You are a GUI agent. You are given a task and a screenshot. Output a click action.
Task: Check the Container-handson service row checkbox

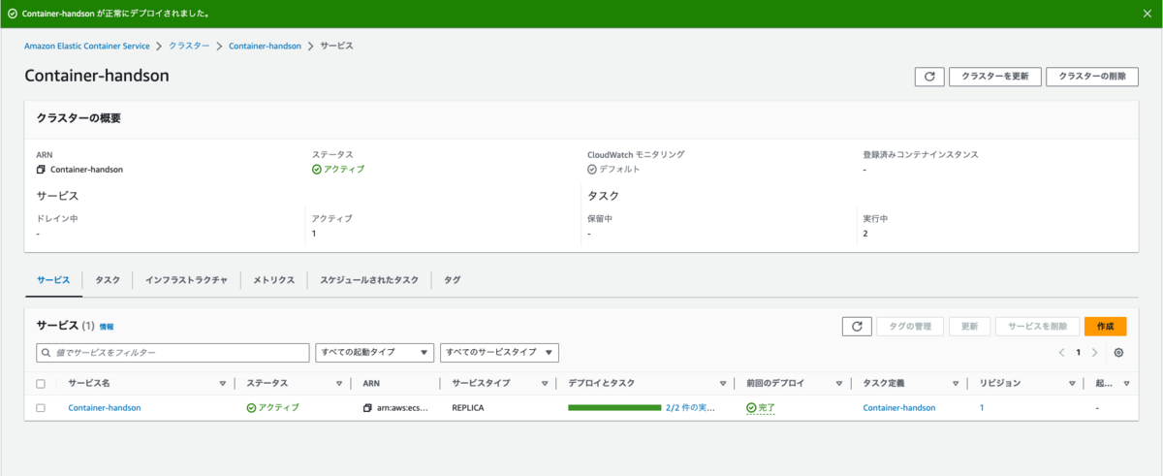[41, 408]
